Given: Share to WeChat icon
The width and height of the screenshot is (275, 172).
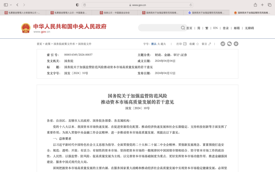Looking at the screenshot, I should (229, 44).
